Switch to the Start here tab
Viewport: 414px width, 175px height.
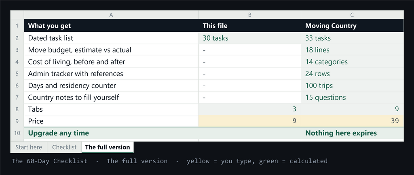[x=29, y=147]
